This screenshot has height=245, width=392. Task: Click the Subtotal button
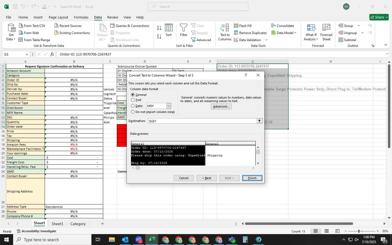point(347,40)
